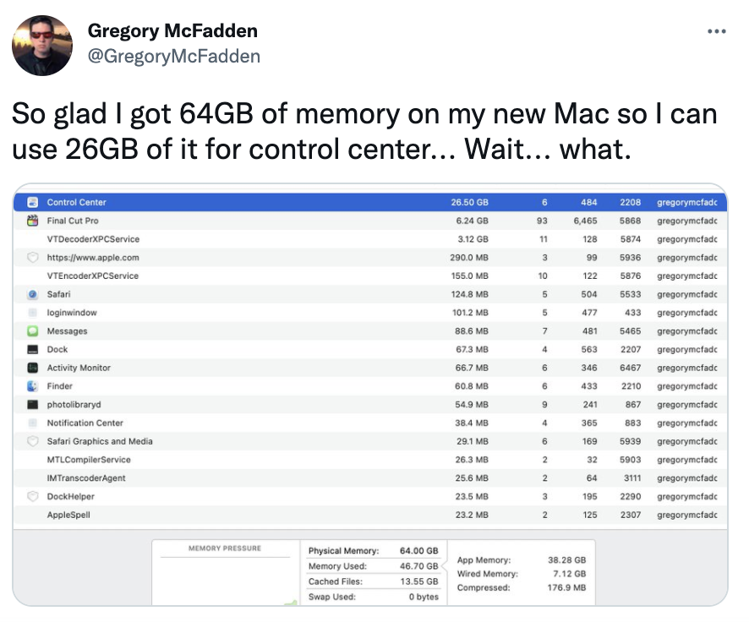Click the photolibraryd process icon

(x=33, y=405)
